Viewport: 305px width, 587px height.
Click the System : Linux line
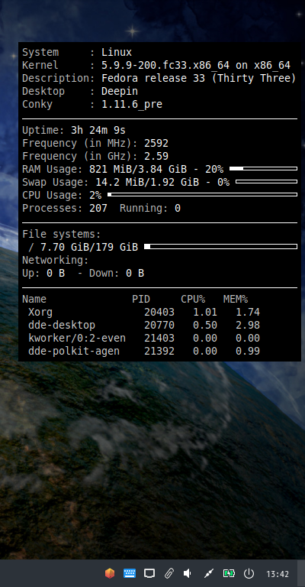tap(77, 53)
